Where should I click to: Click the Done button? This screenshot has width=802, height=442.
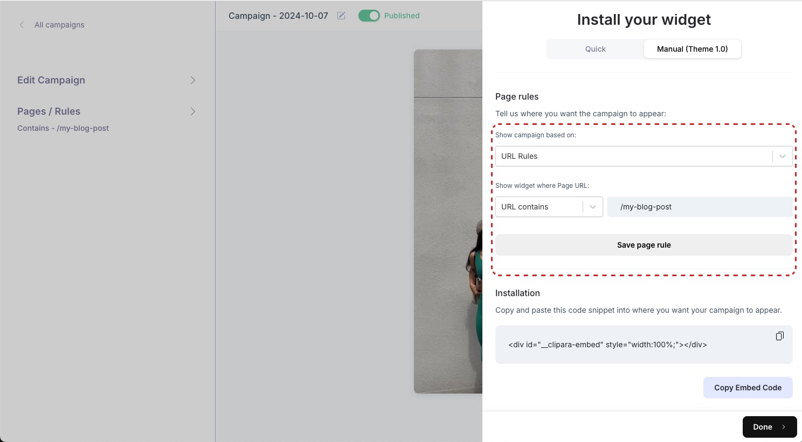770,427
